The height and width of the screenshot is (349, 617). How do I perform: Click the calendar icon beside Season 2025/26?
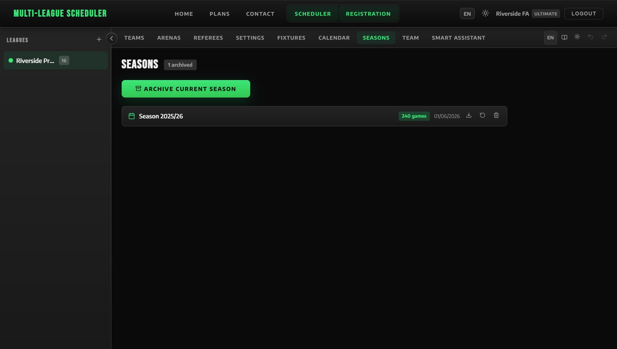(132, 116)
